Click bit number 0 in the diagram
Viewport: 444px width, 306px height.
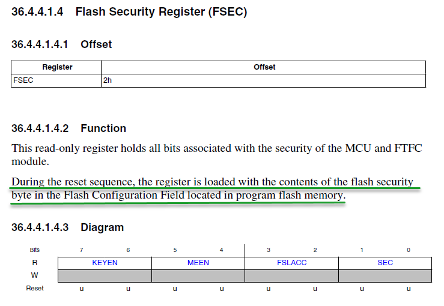point(409,249)
